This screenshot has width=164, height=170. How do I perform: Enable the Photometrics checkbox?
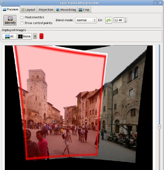coord(22,17)
